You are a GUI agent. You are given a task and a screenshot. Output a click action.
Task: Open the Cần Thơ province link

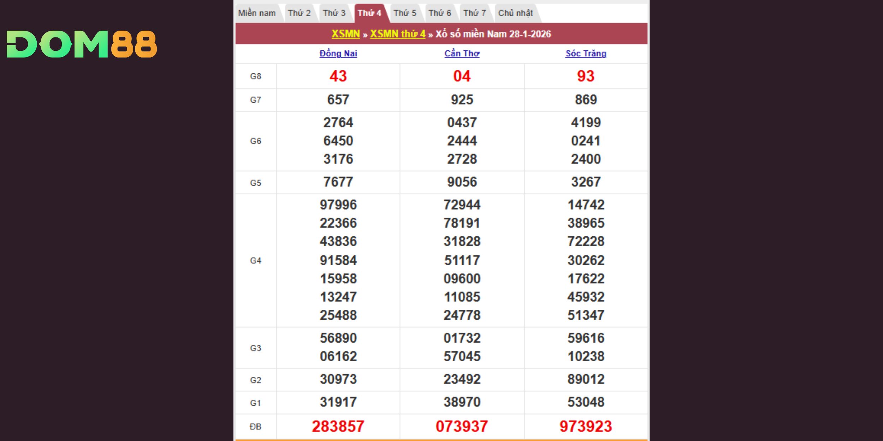pyautogui.click(x=462, y=54)
